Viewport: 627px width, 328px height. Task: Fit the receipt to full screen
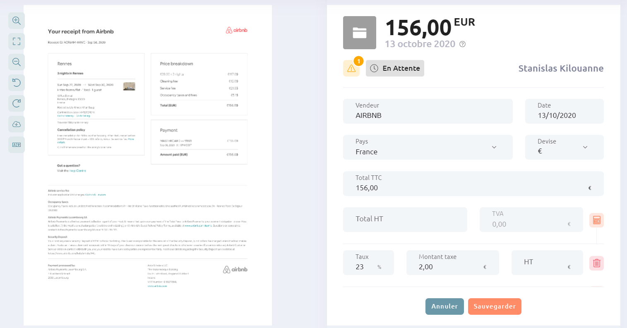click(x=17, y=41)
